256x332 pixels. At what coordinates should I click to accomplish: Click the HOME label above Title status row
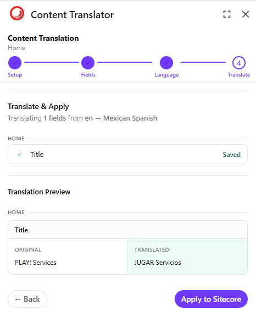(x=16, y=139)
